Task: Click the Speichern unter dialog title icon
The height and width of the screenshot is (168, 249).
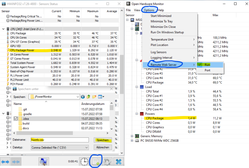Action: pyautogui.click(x=15, y=89)
